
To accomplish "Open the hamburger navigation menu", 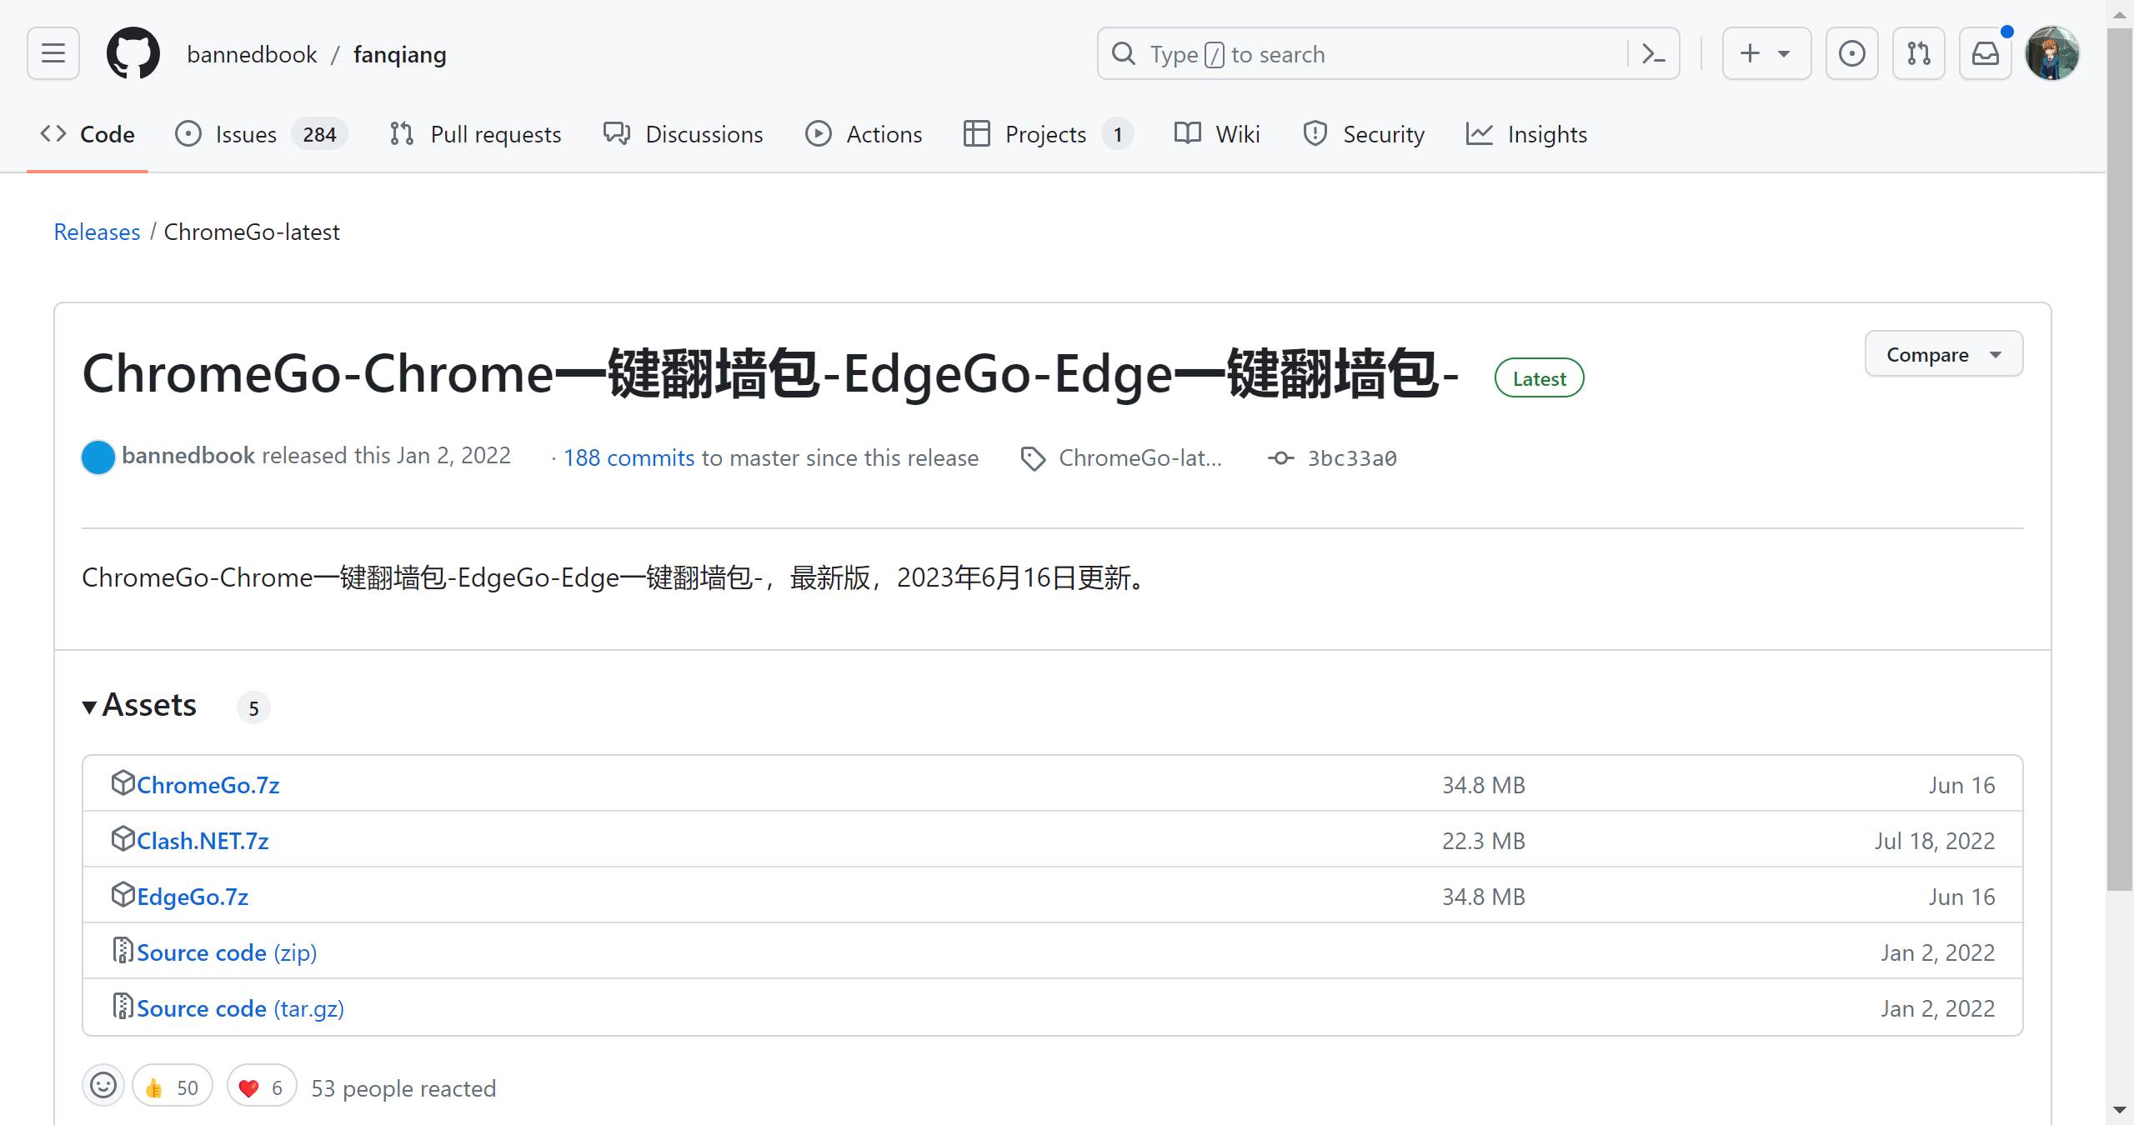I will tap(53, 54).
